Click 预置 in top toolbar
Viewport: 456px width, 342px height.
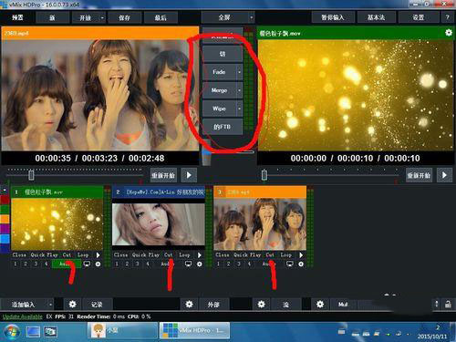coord(17,17)
